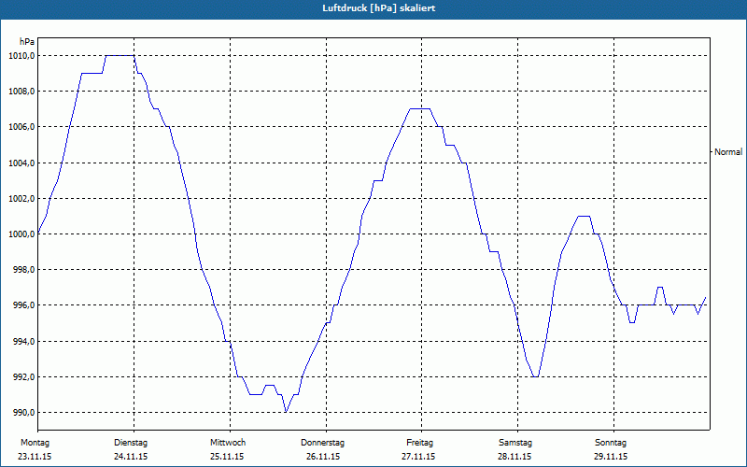Viewport: 747px width, 467px height.
Task: Click the 'Normal' marker label
Action: point(728,152)
